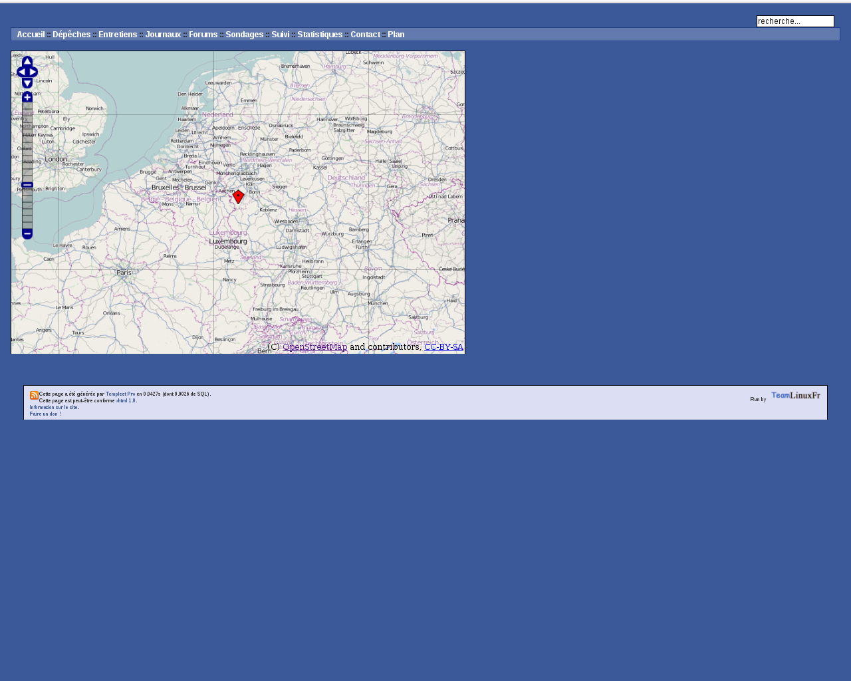The image size is (851, 681).
Task: Pan the map west with left arrow
Action: tap(21, 72)
